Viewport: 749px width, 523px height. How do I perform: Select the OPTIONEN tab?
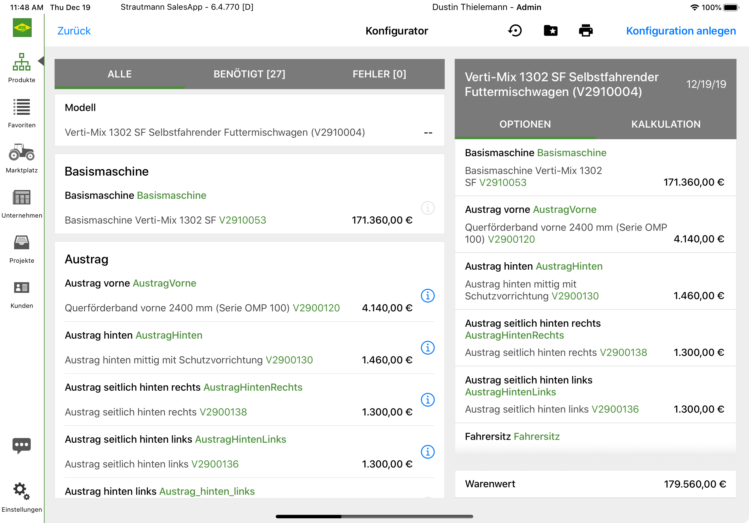point(525,124)
